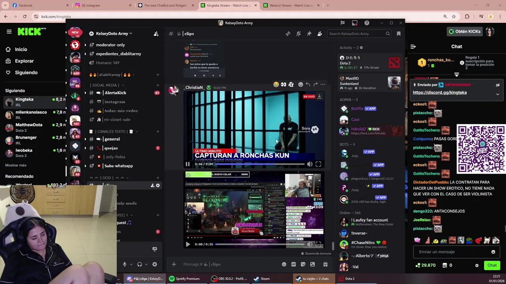
Task: Click the Message #clips input field
Action: click(229, 264)
